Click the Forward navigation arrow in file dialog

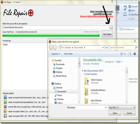tap(55, 47)
